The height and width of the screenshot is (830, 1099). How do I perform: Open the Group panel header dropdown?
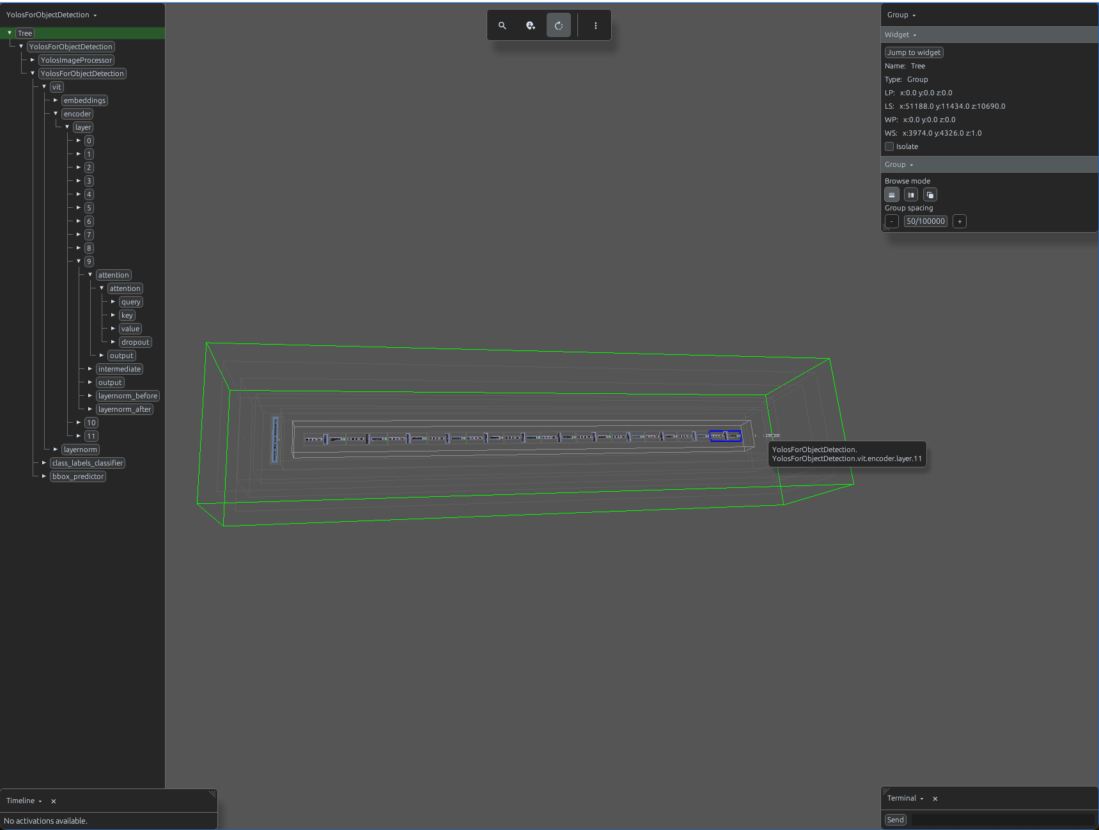pos(901,15)
